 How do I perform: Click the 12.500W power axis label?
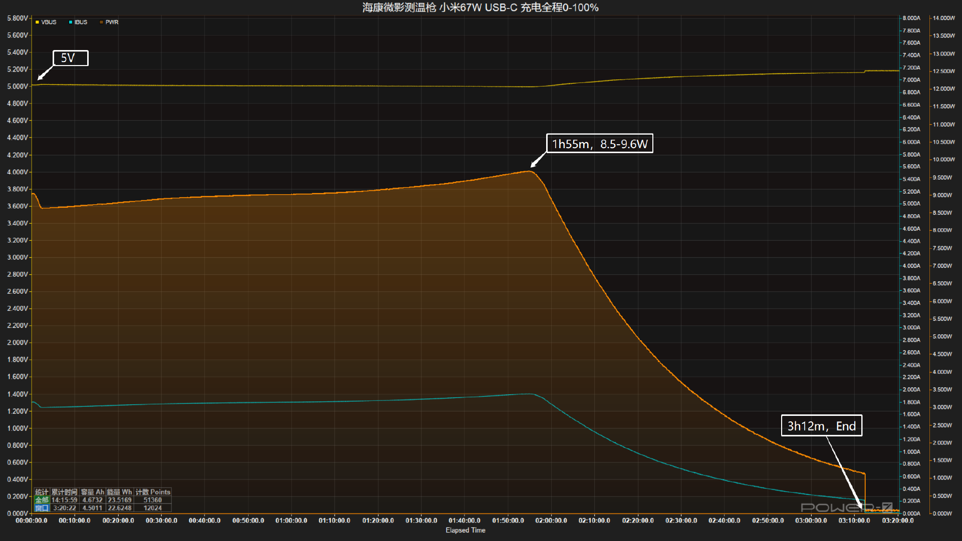coord(944,71)
